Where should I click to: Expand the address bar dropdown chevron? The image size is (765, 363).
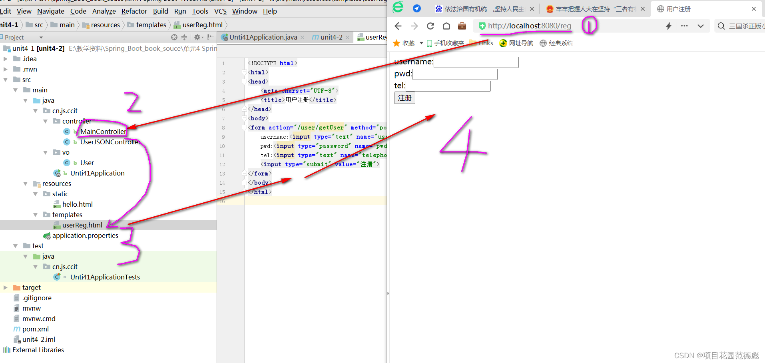(700, 26)
